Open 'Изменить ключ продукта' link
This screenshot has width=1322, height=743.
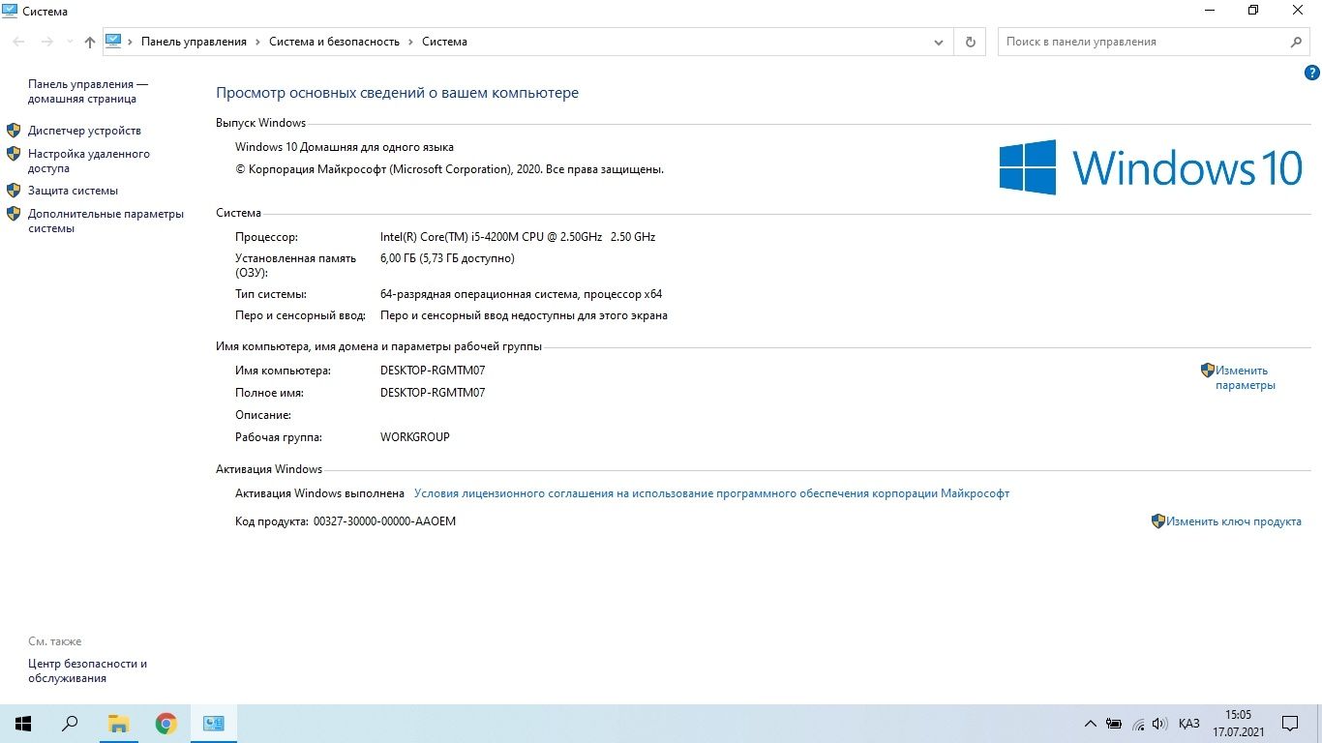(1233, 521)
